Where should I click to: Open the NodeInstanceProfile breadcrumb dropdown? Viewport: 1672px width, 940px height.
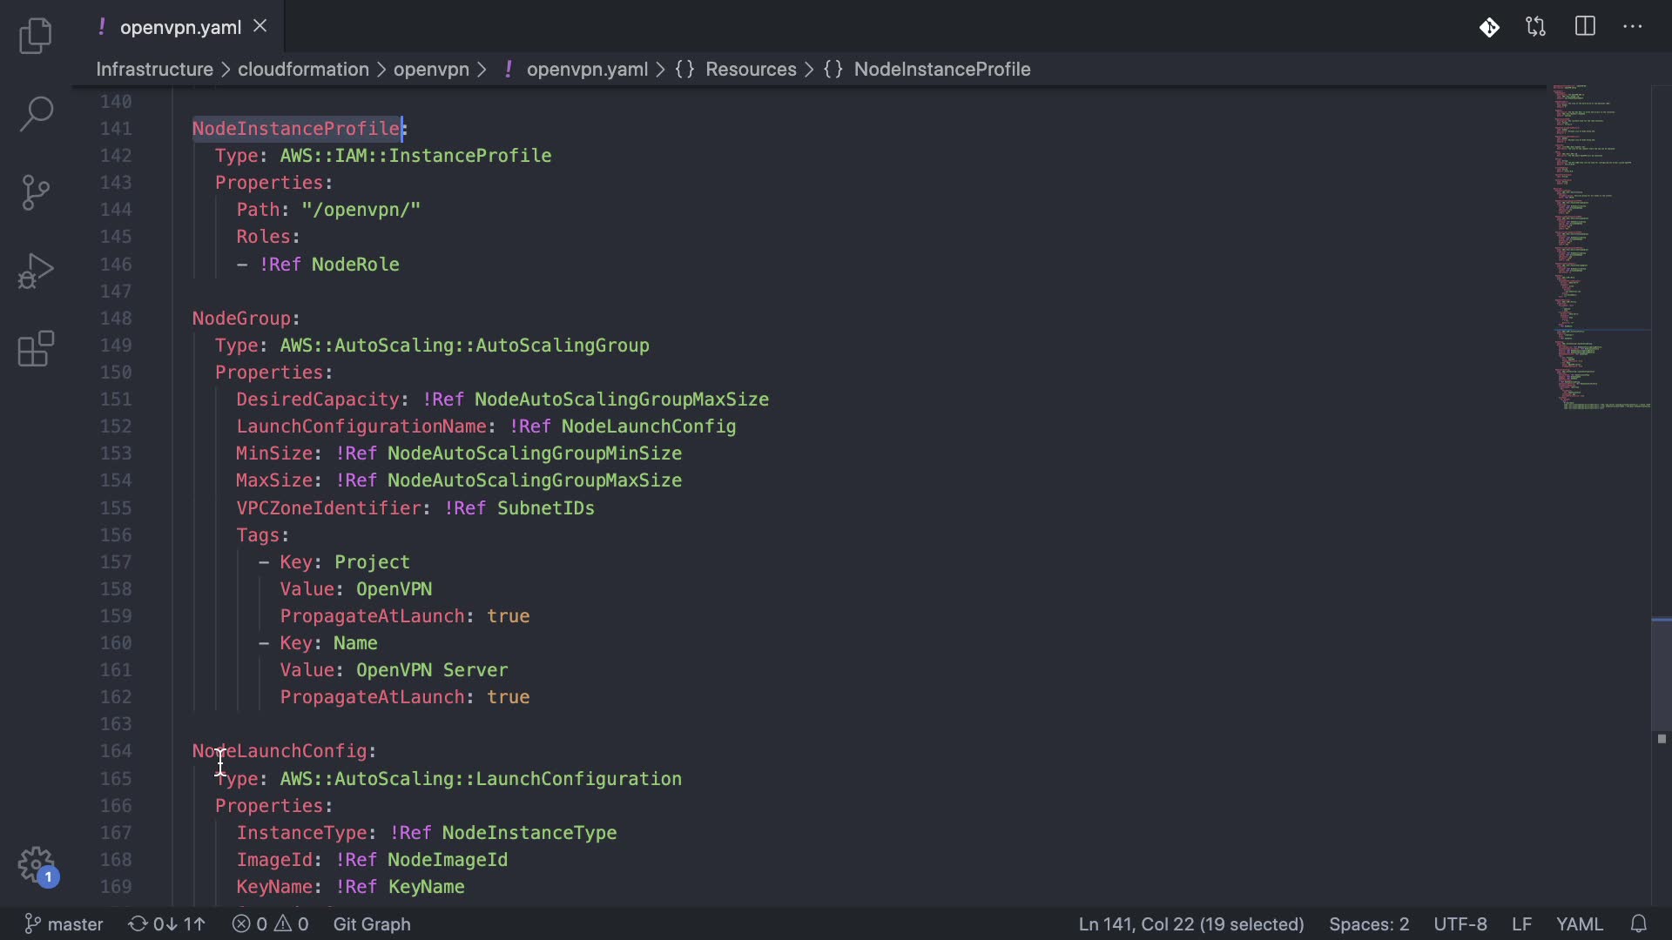tap(941, 69)
